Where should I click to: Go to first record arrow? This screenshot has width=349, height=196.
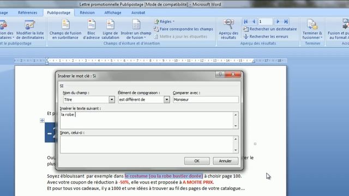pos(246,22)
